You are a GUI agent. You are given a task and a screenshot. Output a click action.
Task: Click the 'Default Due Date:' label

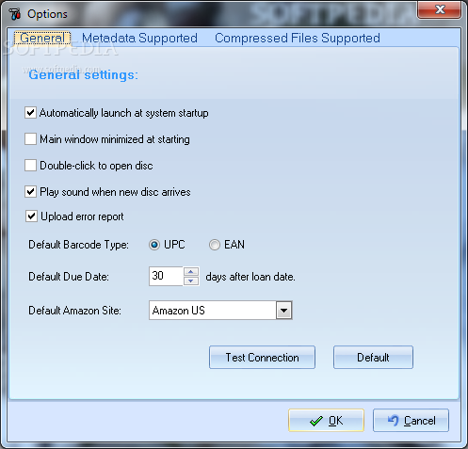69,277
